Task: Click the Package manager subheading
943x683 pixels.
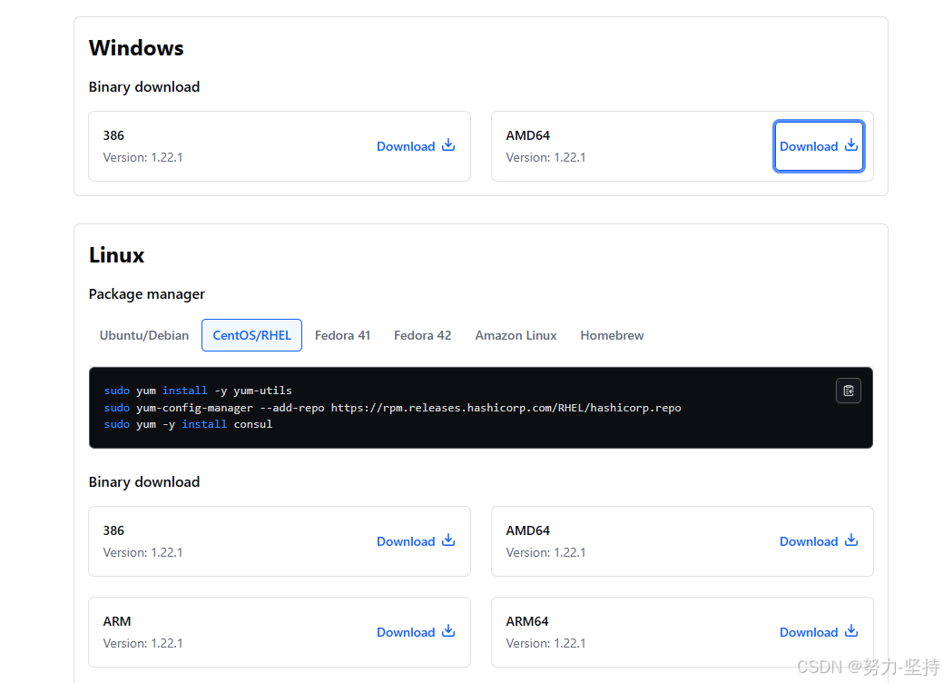Action: pos(147,294)
